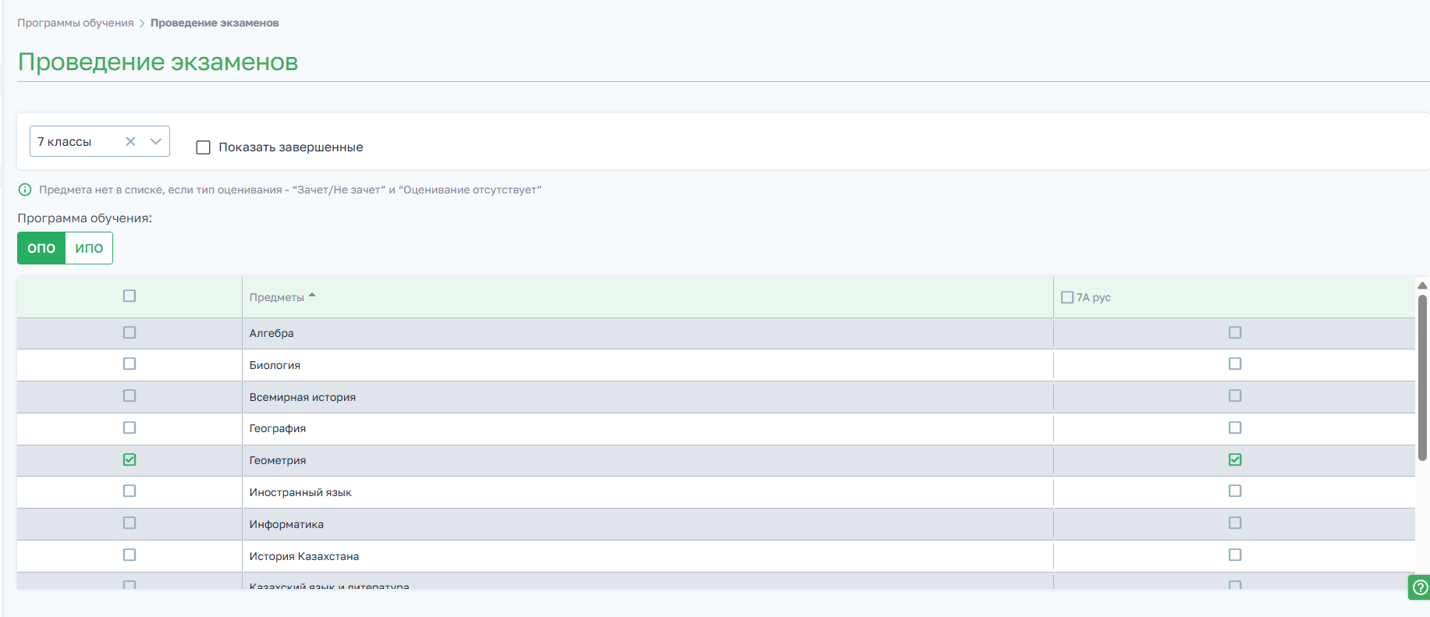1430x617 pixels.
Task: Select the Алгебра subject cell
Action: tap(648, 333)
